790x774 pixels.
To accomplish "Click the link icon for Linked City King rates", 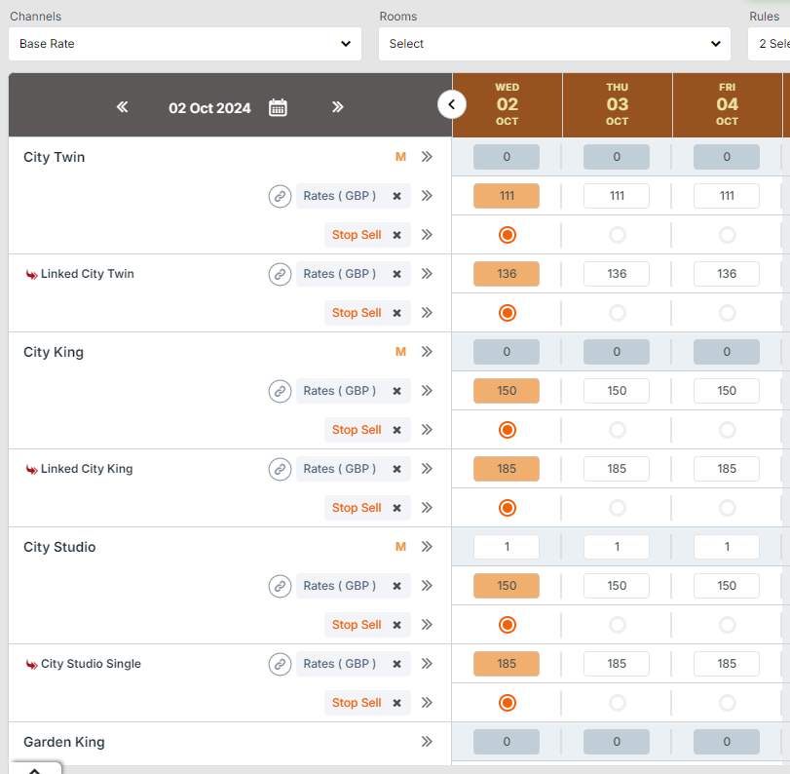I will [x=280, y=469].
